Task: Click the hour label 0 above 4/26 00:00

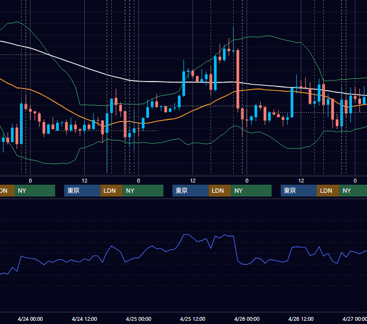Action: click(x=247, y=181)
